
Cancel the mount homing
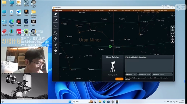click(x=119, y=79)
